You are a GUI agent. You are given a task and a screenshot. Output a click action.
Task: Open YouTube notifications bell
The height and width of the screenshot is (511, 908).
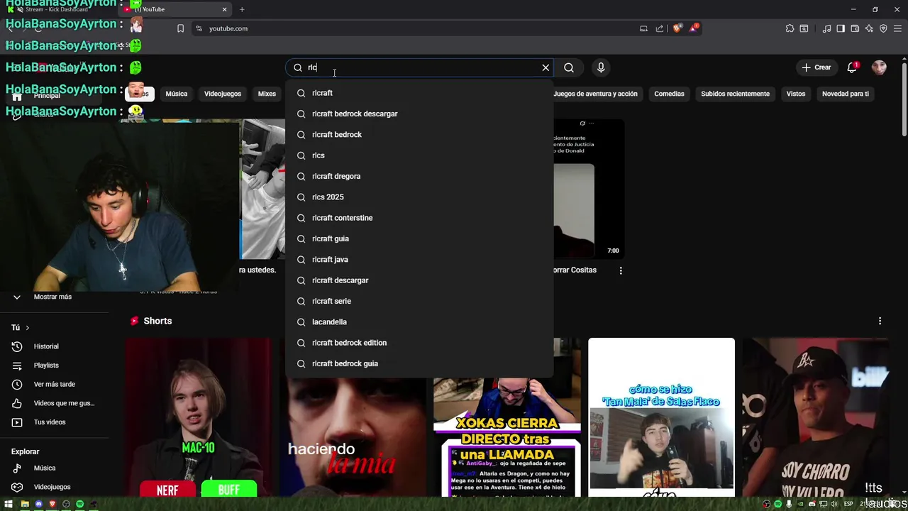[853, 67]
